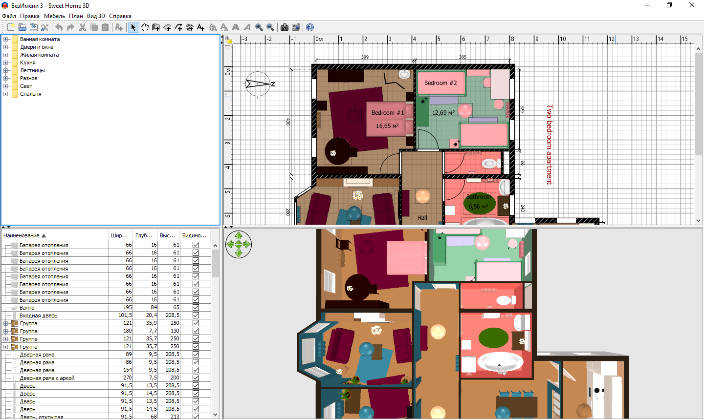Open the Мебель menu
This screenshot has width=704, height=420.
coord(54,16)
